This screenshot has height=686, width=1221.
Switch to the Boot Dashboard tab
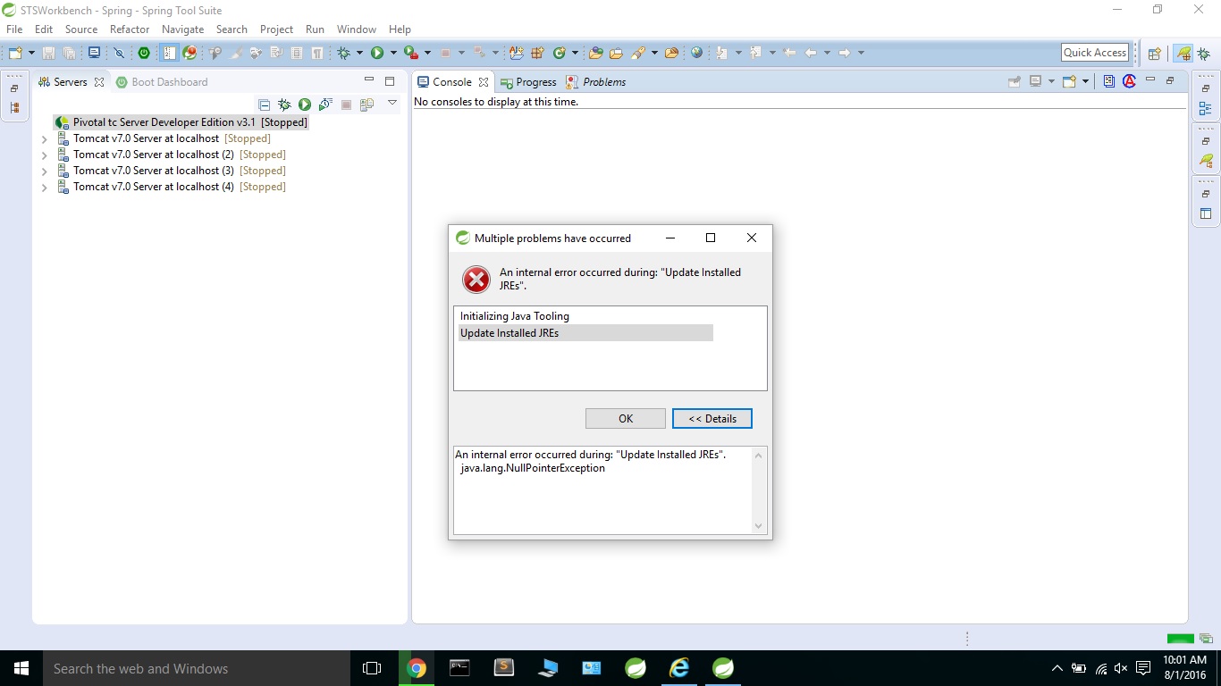tap(162, 81)
